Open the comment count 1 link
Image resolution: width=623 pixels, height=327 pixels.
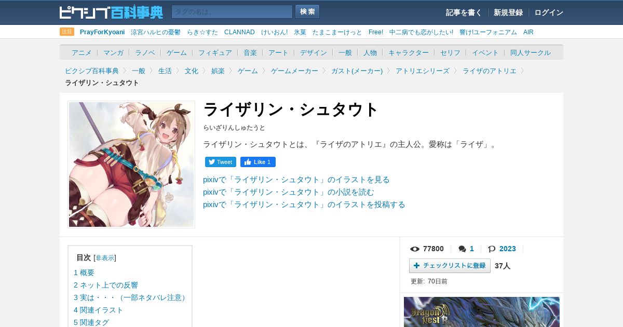[472, 249]
